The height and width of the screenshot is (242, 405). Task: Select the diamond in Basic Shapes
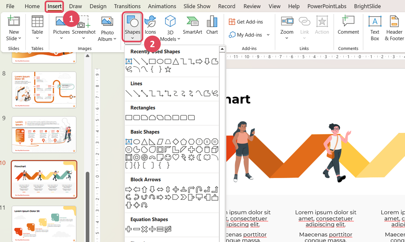click(176, 142)
